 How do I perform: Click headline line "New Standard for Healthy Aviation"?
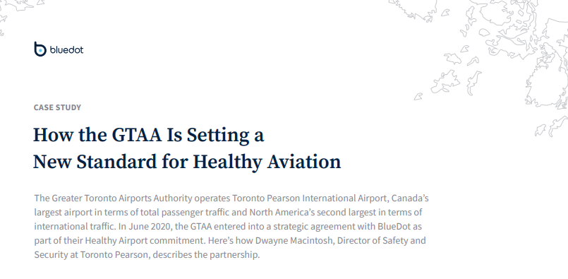[187, 162]
